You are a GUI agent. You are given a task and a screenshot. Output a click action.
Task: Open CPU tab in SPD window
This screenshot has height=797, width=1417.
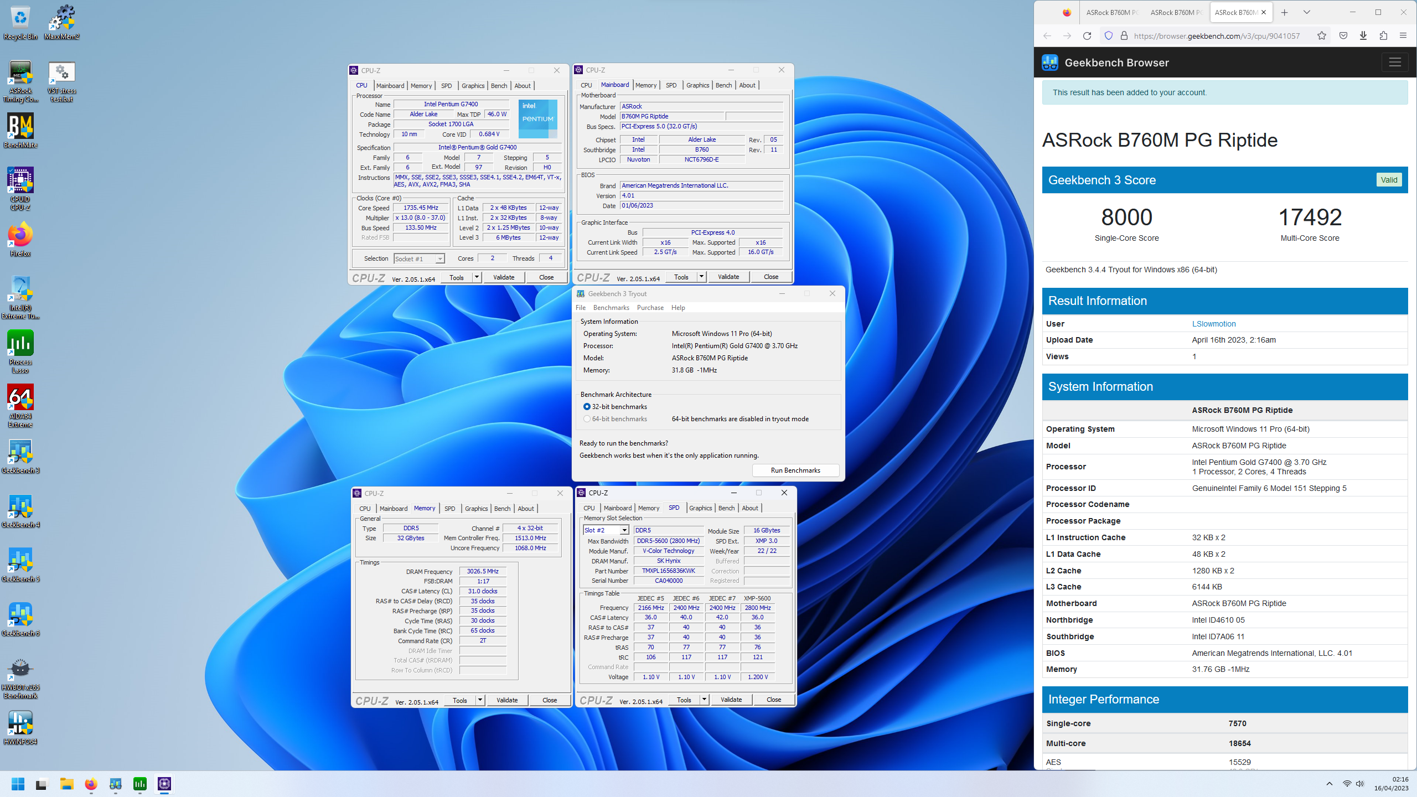click(x=589, y=508)
